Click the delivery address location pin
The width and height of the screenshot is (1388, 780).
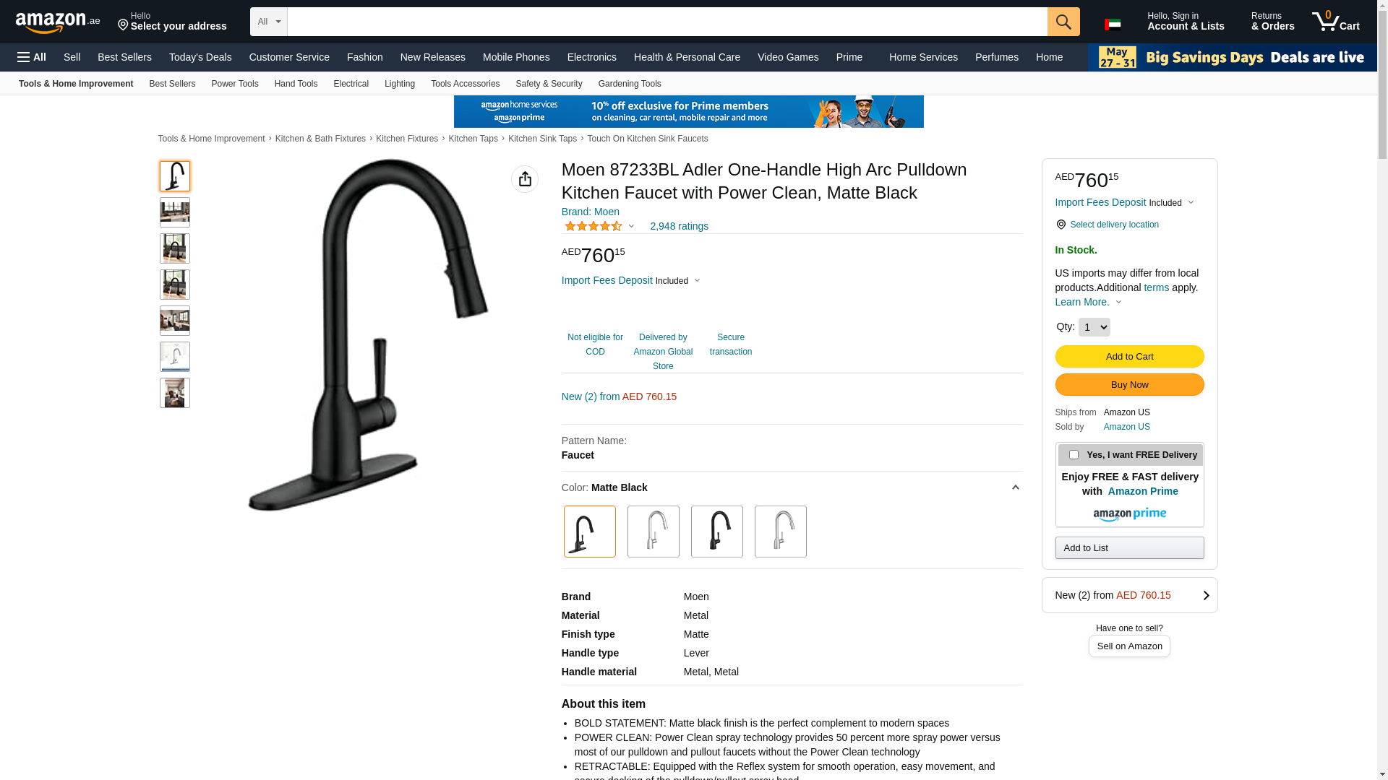click(x=123, y=26)
